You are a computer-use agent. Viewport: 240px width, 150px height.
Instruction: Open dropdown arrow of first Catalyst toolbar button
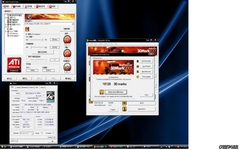(x=11, y=6)
